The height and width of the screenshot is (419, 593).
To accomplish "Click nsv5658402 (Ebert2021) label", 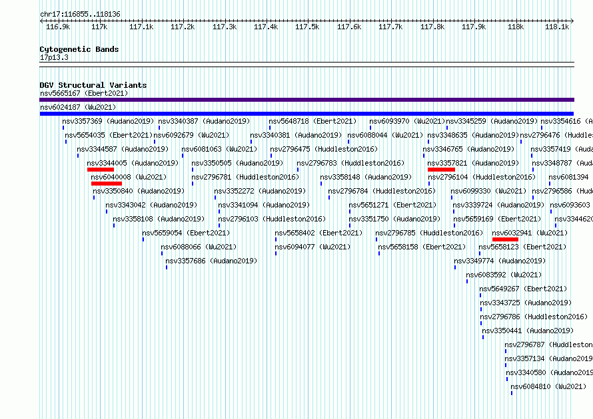I will pyautogui.click(x=318, y=233).
